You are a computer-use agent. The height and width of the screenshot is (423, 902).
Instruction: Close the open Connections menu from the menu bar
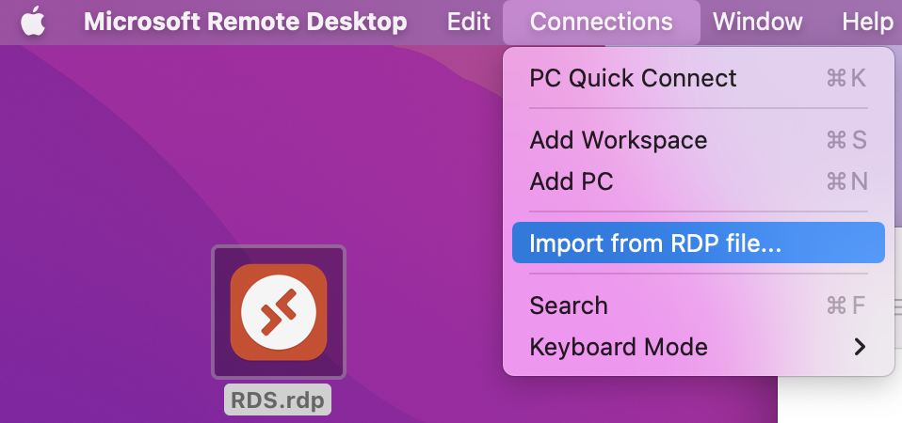click(x=601, y=22)
